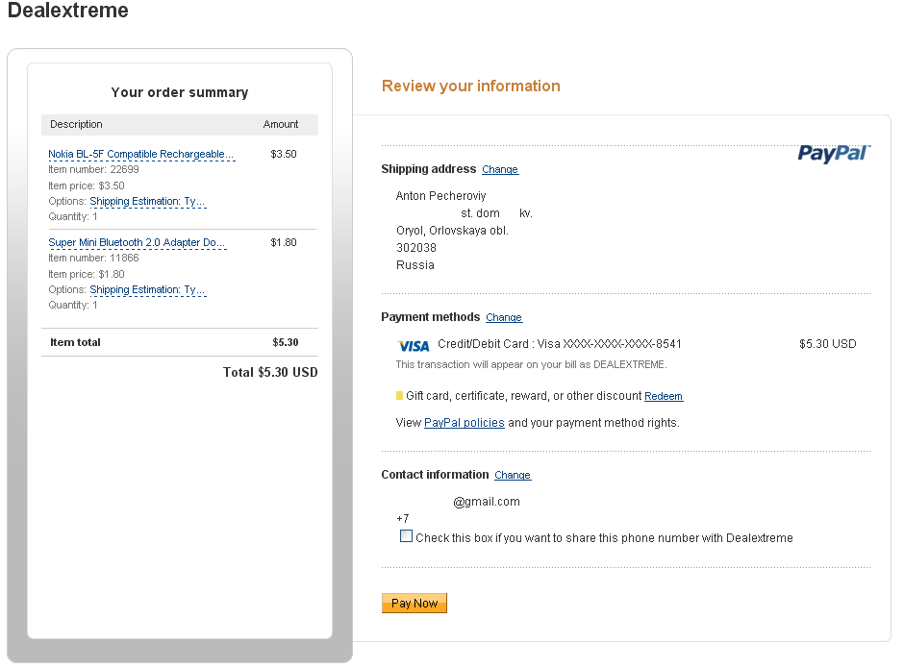Click the Amount column header
Screen dimensions: 904x668
coord(281,124)
